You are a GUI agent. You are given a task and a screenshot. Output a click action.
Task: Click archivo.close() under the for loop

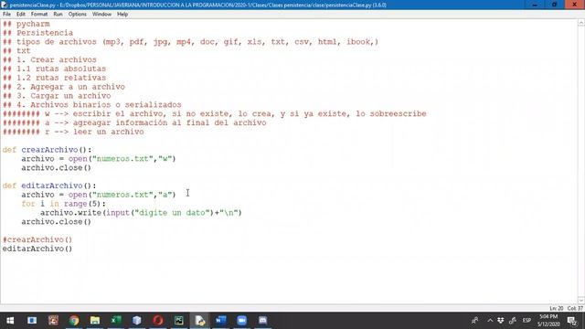pos(56,222)
